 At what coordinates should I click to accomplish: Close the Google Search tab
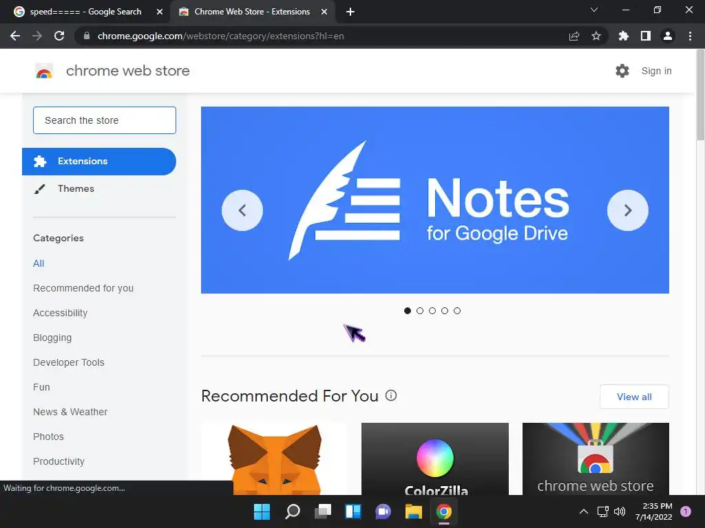point(160,12)
